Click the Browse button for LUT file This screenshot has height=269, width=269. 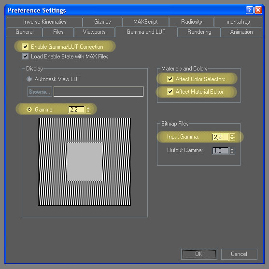(x=40, y=92)
